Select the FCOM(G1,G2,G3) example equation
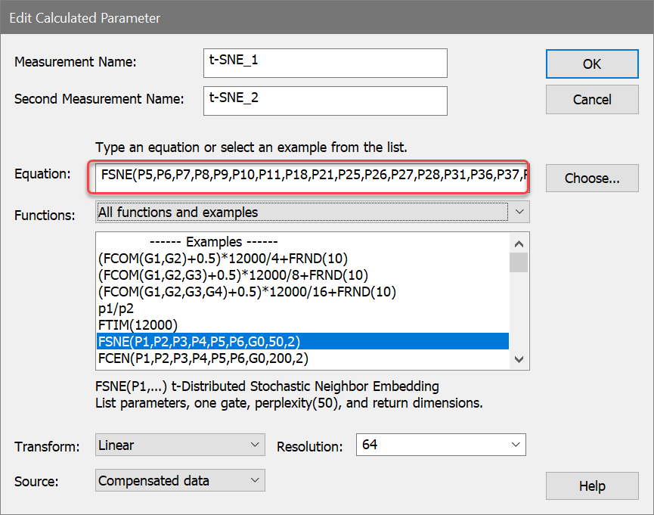Image resolution: width=654 pixels, height=515 pixels. (302, 275)
